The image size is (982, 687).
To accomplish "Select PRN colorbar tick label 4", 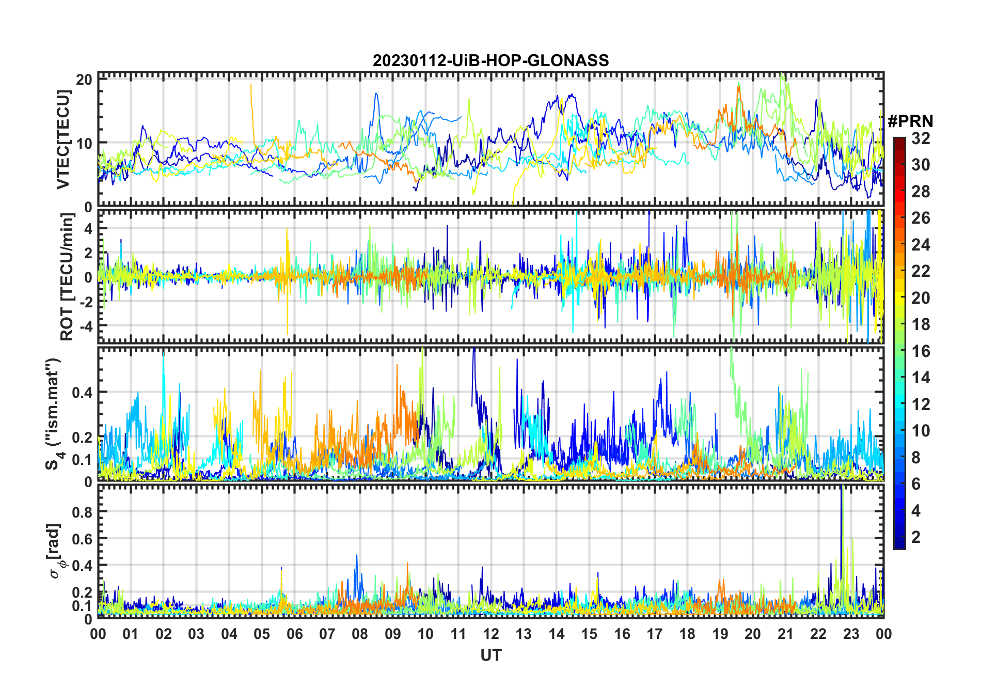I will coord(916,511).
